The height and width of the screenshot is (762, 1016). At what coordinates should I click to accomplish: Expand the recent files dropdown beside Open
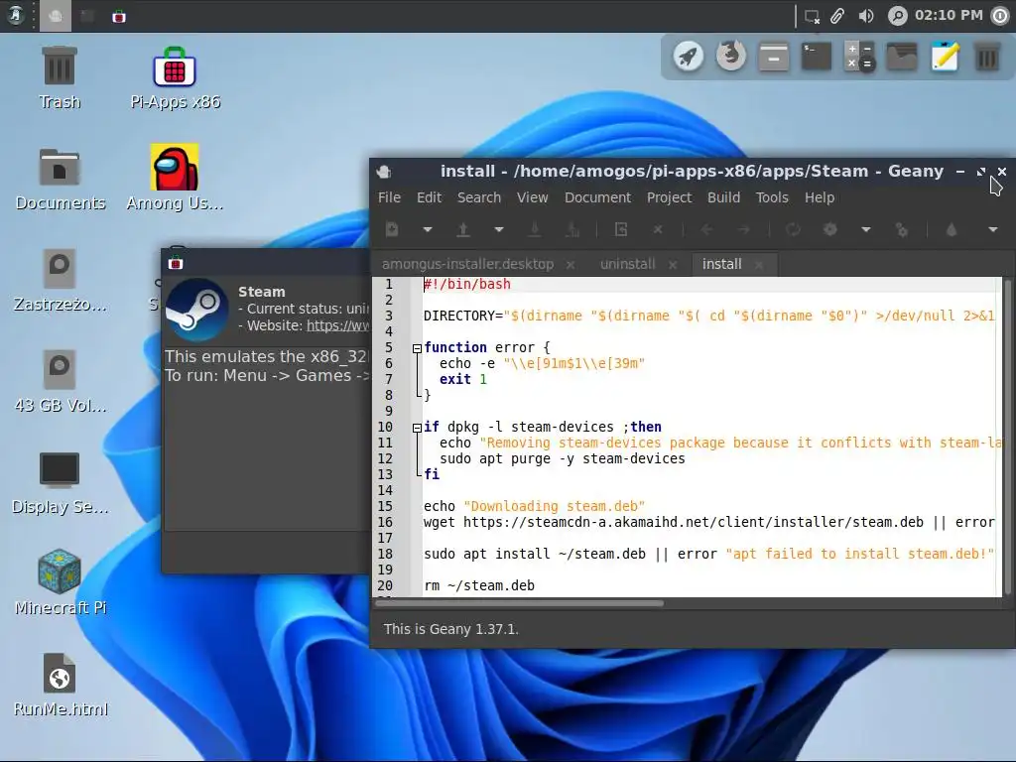(x=499, y=229)
